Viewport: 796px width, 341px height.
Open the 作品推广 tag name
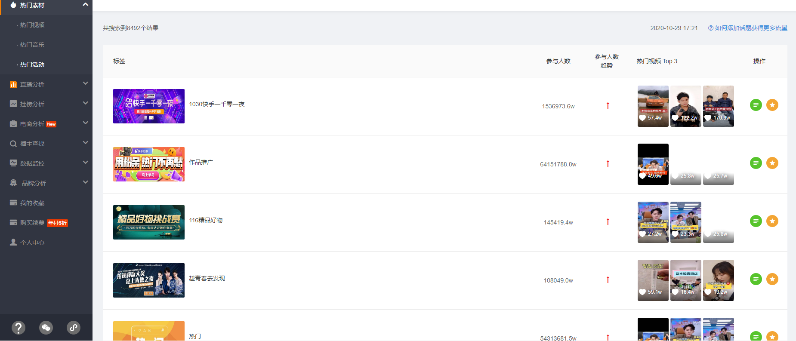pos(201,162)
